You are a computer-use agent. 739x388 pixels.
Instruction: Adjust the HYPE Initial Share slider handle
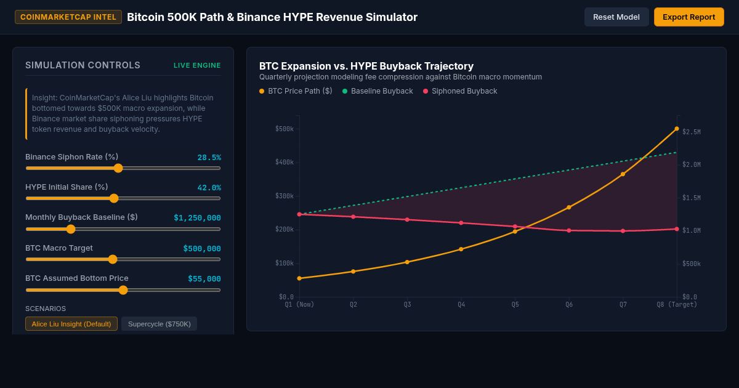(113, 198)
